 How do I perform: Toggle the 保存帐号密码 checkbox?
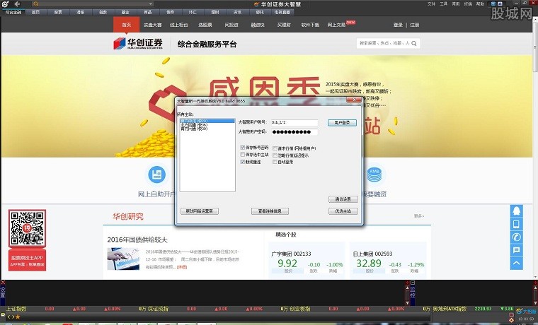(243, 148)
